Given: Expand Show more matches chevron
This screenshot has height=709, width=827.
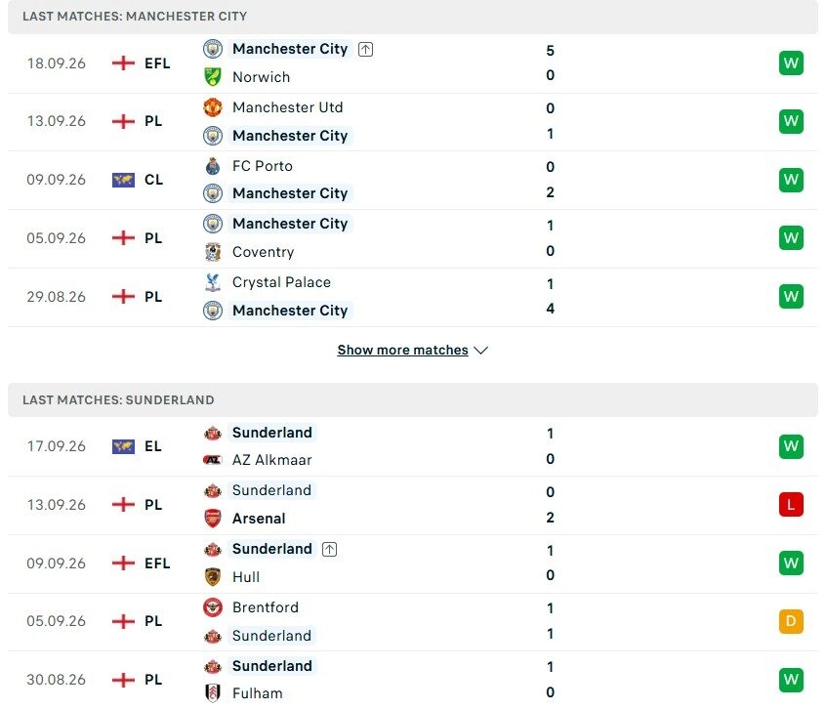Looking at the screenshot, I should point(481,351).
